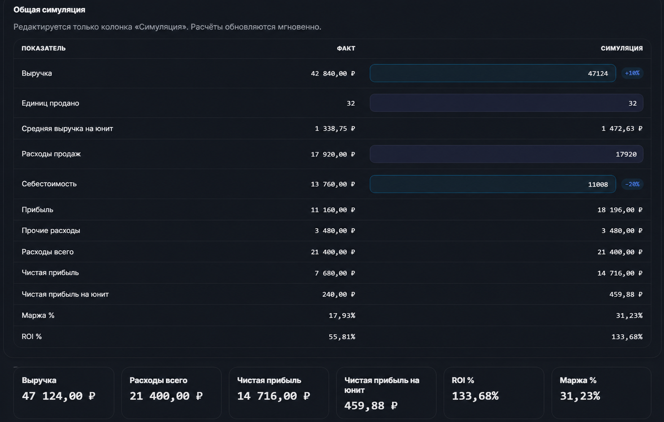The height and width of the screenshot is (422, 664).
Task: Click the Прибыль row label
Action: pyautogui.click(x=37, y=209)
